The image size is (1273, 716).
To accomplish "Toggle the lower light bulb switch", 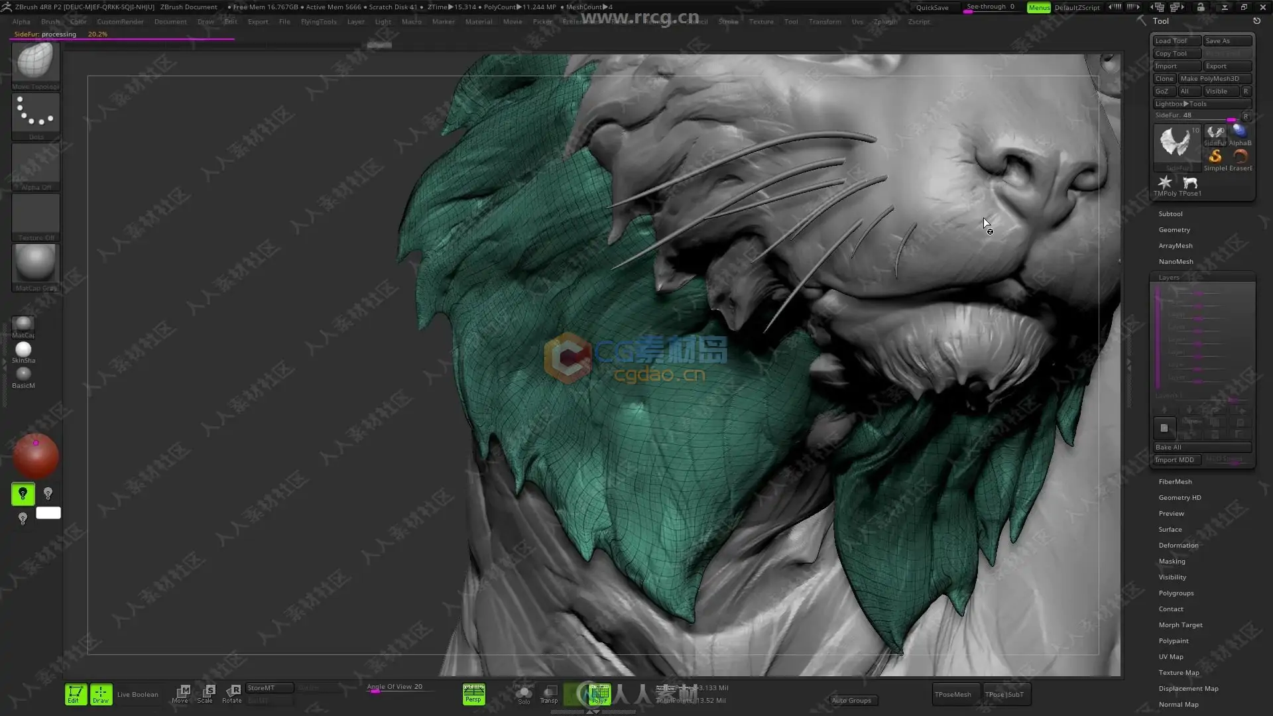I will 23,518.
